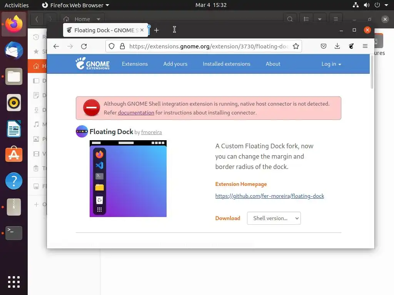Reload the Floating Dock page
Image resolution: width=394 pixels, height=295 pixels.
tap(84, 46)
